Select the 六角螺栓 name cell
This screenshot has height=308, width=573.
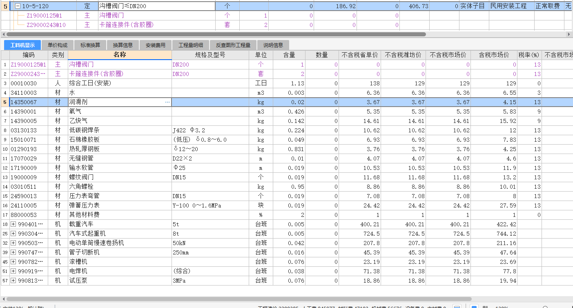pos(120,187)
